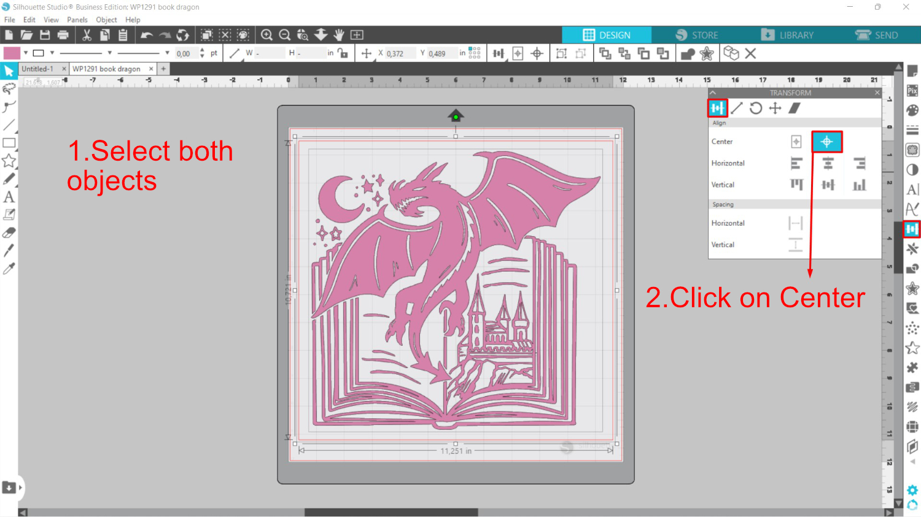Cut selection with the scissors icon
The image size is (921, 517).
[x=87, y=35]
